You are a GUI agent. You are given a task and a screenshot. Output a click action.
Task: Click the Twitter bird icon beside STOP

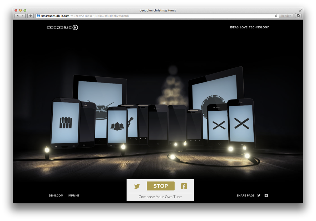pos(137,186)
